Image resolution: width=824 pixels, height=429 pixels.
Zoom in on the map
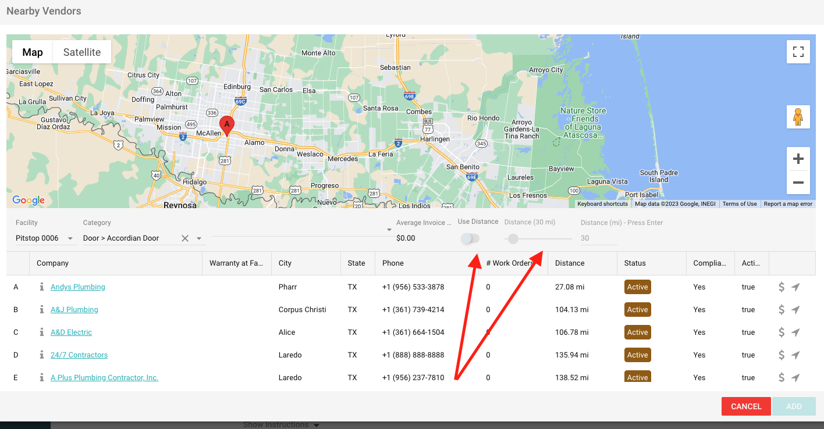coord(798,159)
